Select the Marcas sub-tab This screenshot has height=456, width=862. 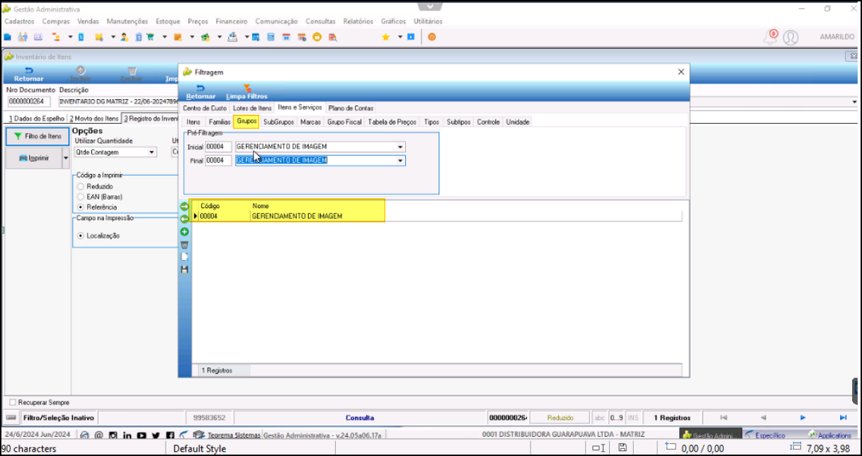tap(310, 122)
